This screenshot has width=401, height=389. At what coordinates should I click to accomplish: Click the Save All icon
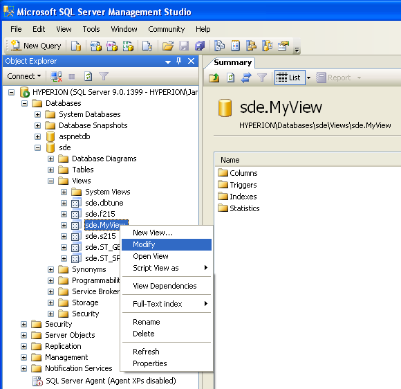[200, 46]
